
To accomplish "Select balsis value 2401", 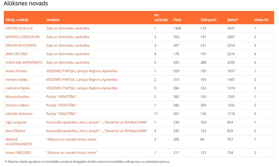I will coord(231,37).
